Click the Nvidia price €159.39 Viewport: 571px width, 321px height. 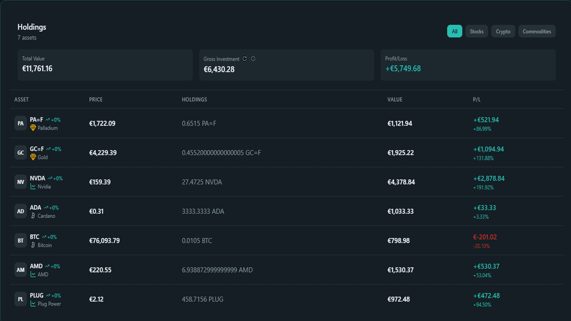(100, 182)
